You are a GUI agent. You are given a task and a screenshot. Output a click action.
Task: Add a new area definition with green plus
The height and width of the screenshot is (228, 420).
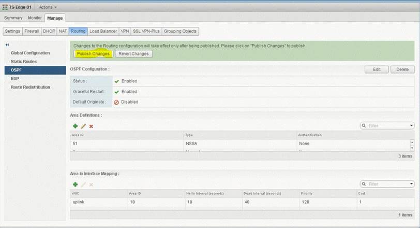click(x=76, y=126)
